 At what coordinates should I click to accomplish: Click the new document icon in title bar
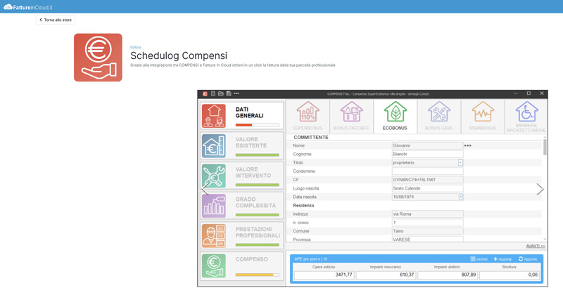[213, 93]
